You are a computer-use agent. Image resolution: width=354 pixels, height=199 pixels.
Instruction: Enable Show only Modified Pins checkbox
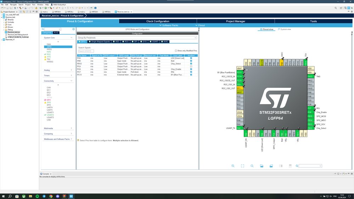[x=176, y=51]
